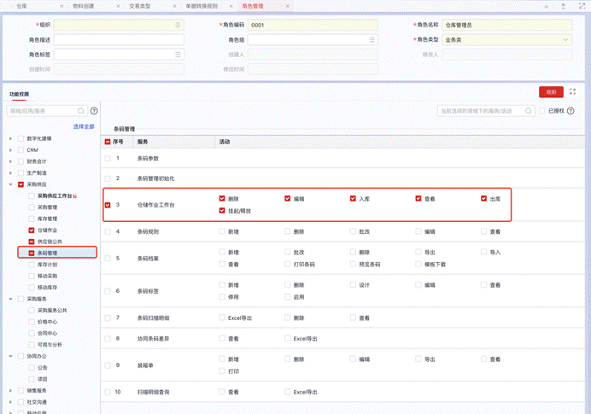
Task: Click search icon in left domain search box
Action: pyautogui.click(x=81, y=111)
